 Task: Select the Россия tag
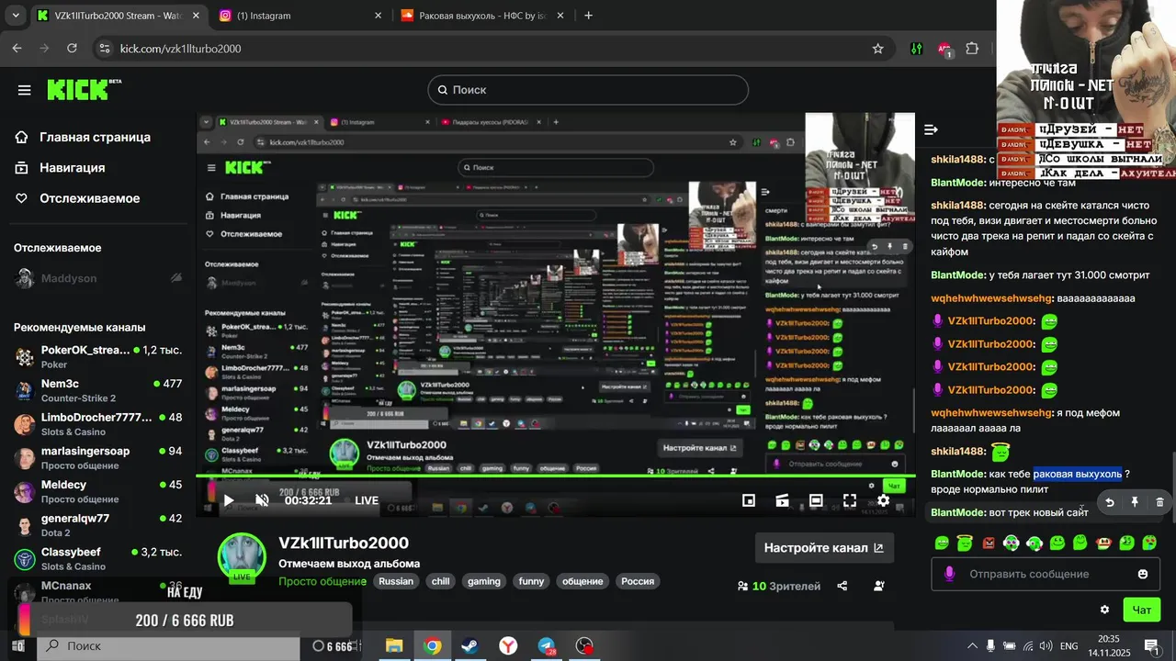click(638, 581)
